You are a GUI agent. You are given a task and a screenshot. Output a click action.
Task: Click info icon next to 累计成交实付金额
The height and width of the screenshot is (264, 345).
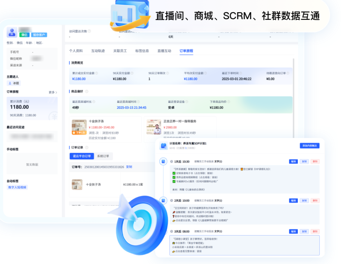click(96, 73)
